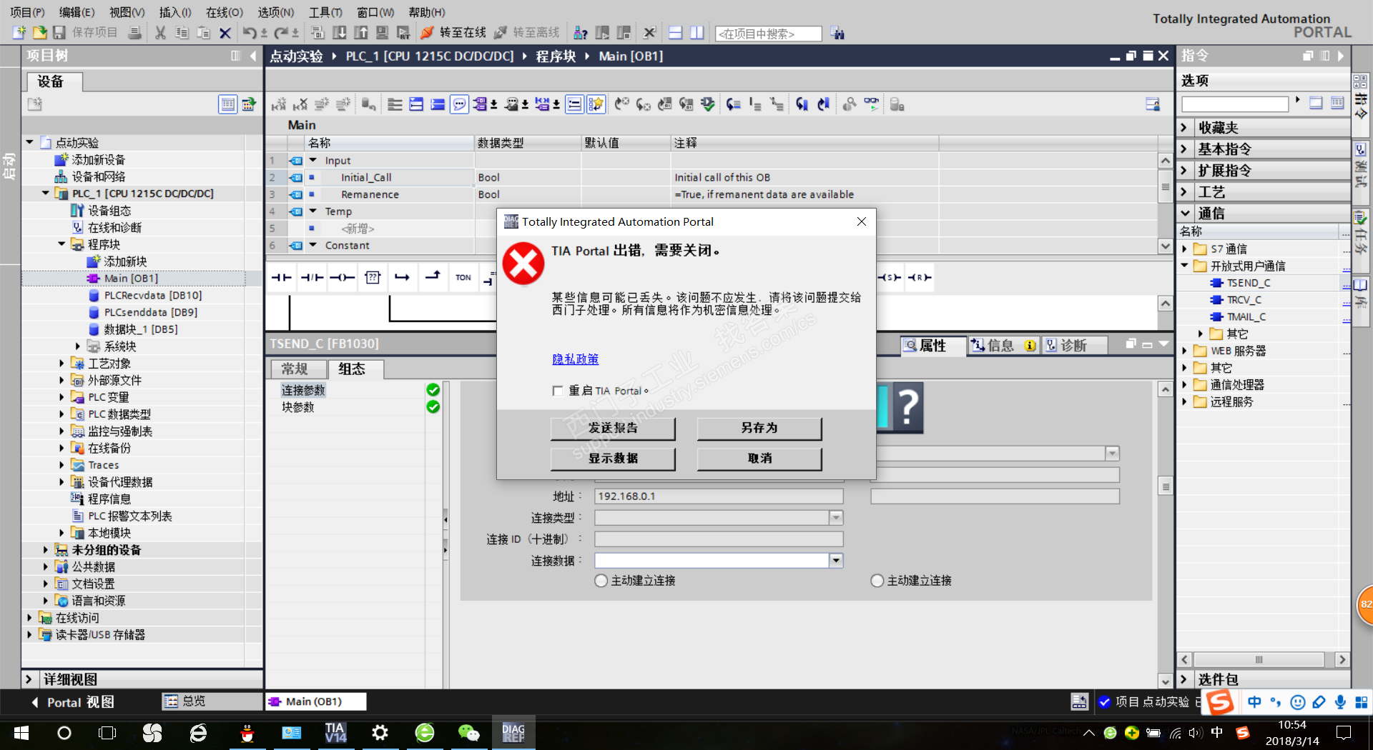Image resolution: width=1373 pixels, height=750 pixels.
Task: Expand the 扩展指令 section
Action: click(1184, 171)
